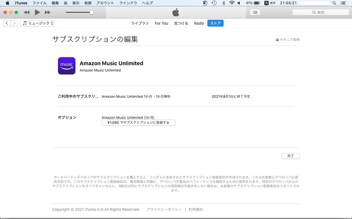Open the 利用規約 link
Image resolution: width=352 pixels, height=219 pixels.
click(x=196, y=210)
